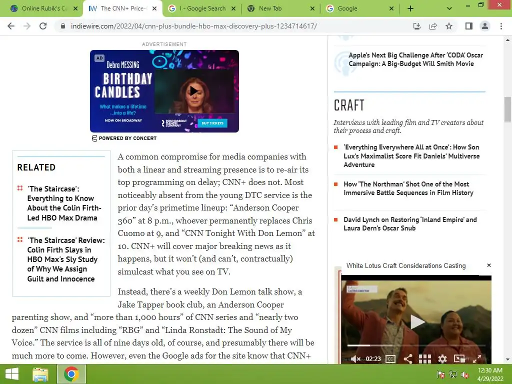Open the video playlist grid

(x=425, y=359)
